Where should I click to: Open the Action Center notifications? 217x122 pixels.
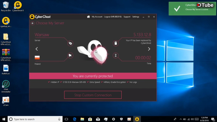(x=213, y=119)
